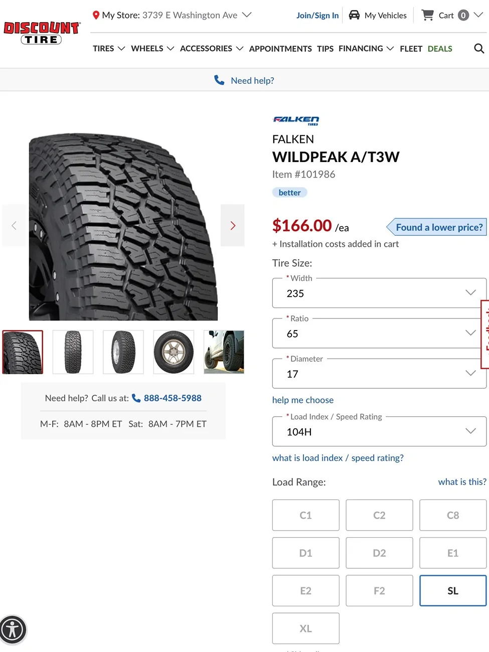
Task: Open the TIRES navigation menu
Action: pos(108,49)
